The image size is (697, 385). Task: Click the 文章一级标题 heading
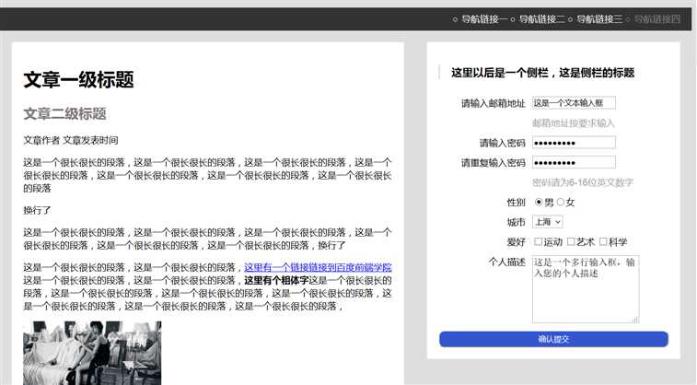pyautogui.click(x=78, y=79)
